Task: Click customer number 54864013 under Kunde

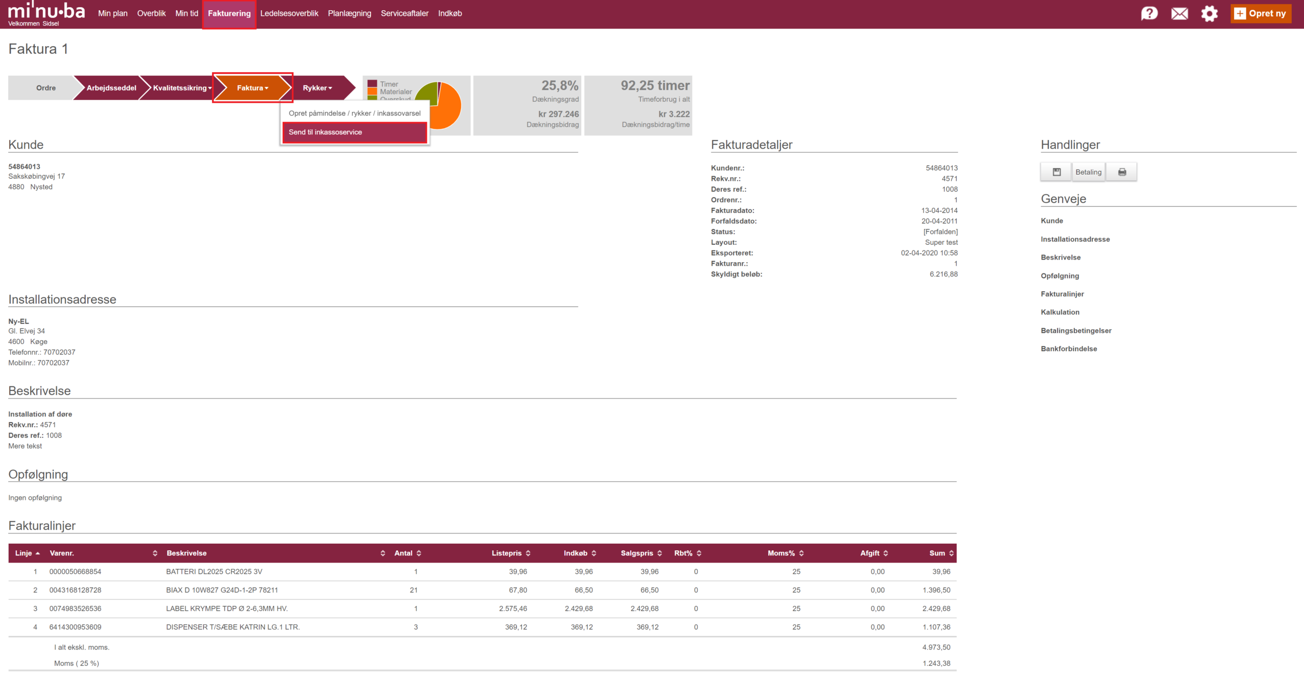Action: click(x=24, y=166)
